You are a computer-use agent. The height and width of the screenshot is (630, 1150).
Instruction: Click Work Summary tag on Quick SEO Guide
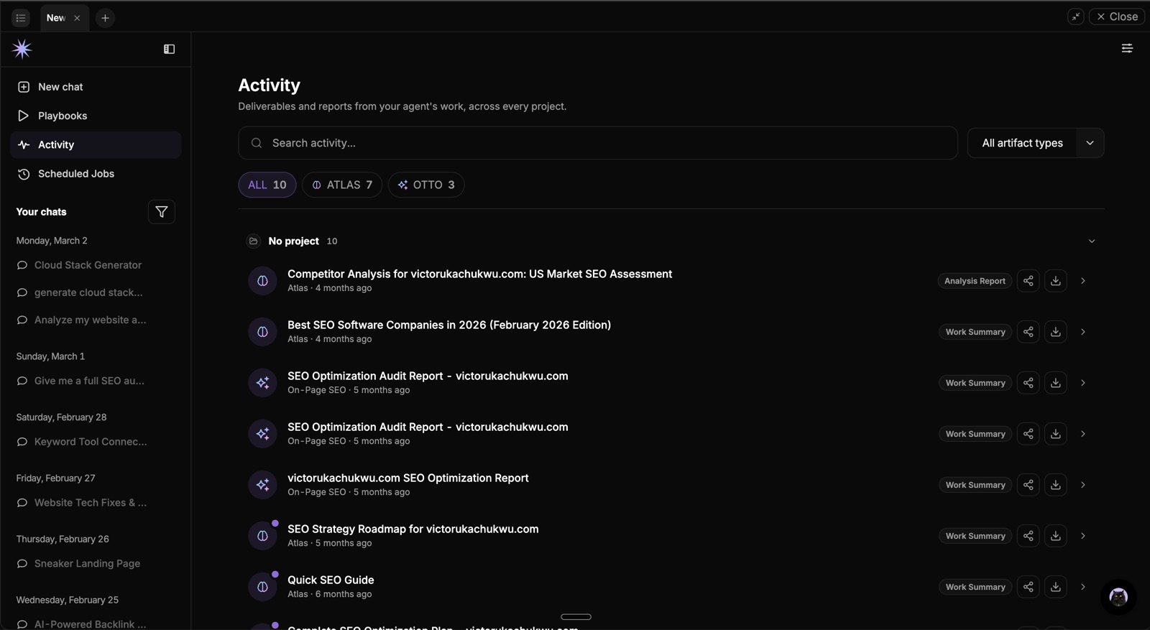(975, 587)
